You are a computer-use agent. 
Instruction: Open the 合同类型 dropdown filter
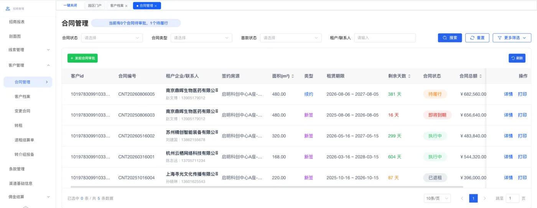tap(201, 38)
